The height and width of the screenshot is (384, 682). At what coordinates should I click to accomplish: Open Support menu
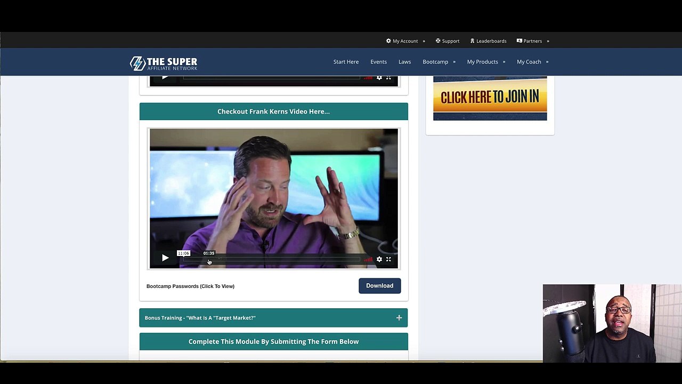448,41
